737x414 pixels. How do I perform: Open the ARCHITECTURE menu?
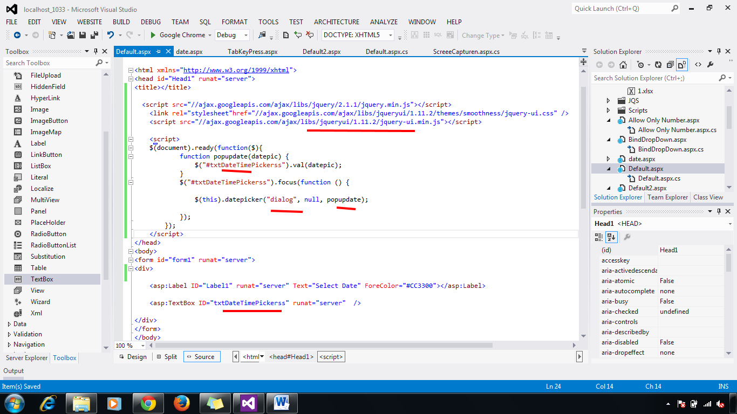click(x=337, y=22)
